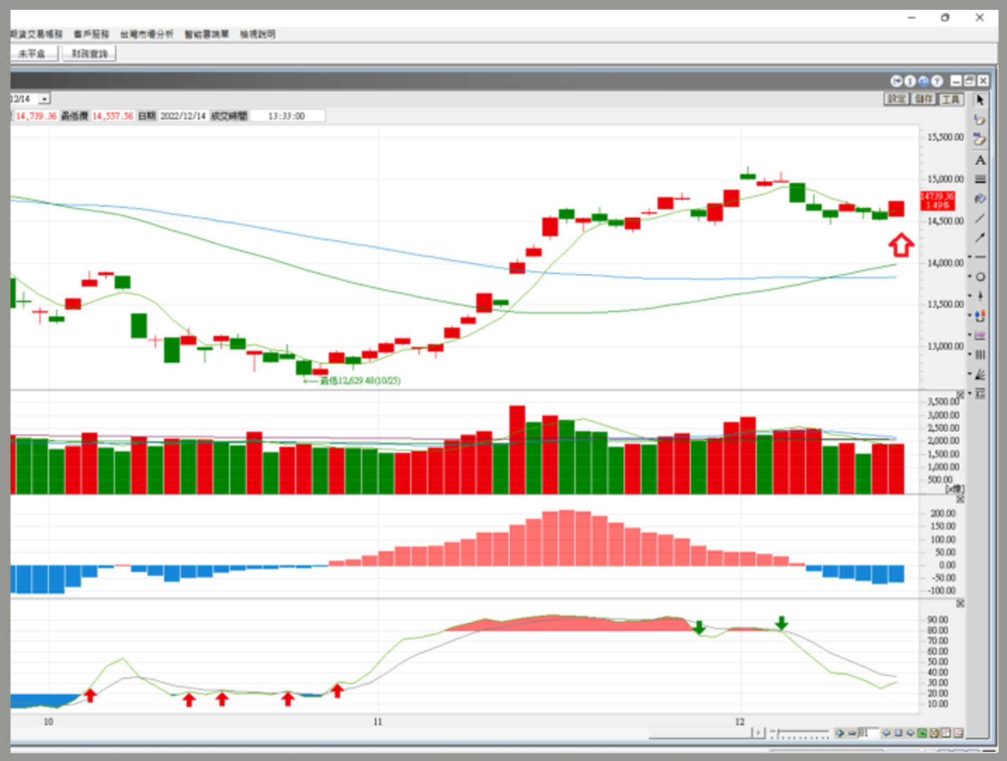1007x761 pixels.
Task: Adjust the bottom chart zoom slider
Action: pyautogui.click(x=800, y=734)
